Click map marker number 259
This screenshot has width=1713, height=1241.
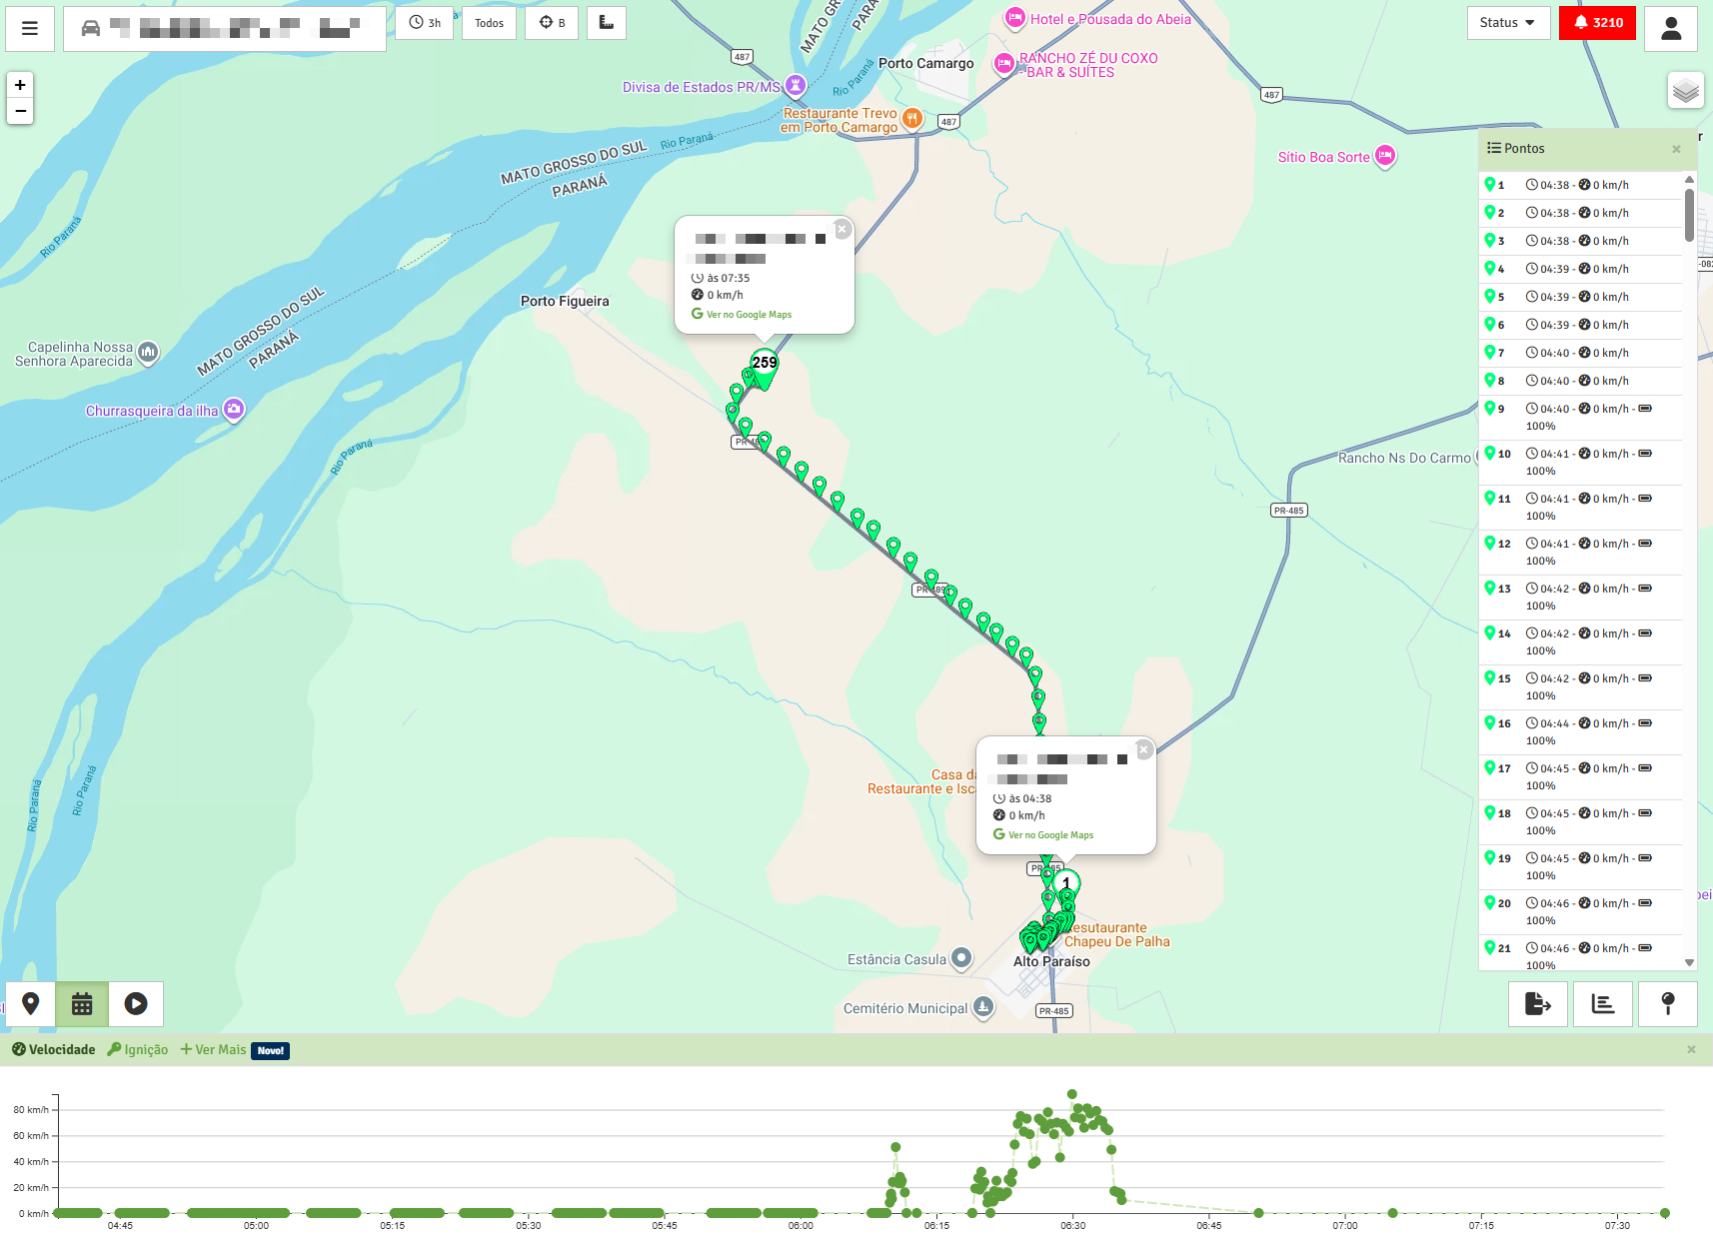[765, 367]
